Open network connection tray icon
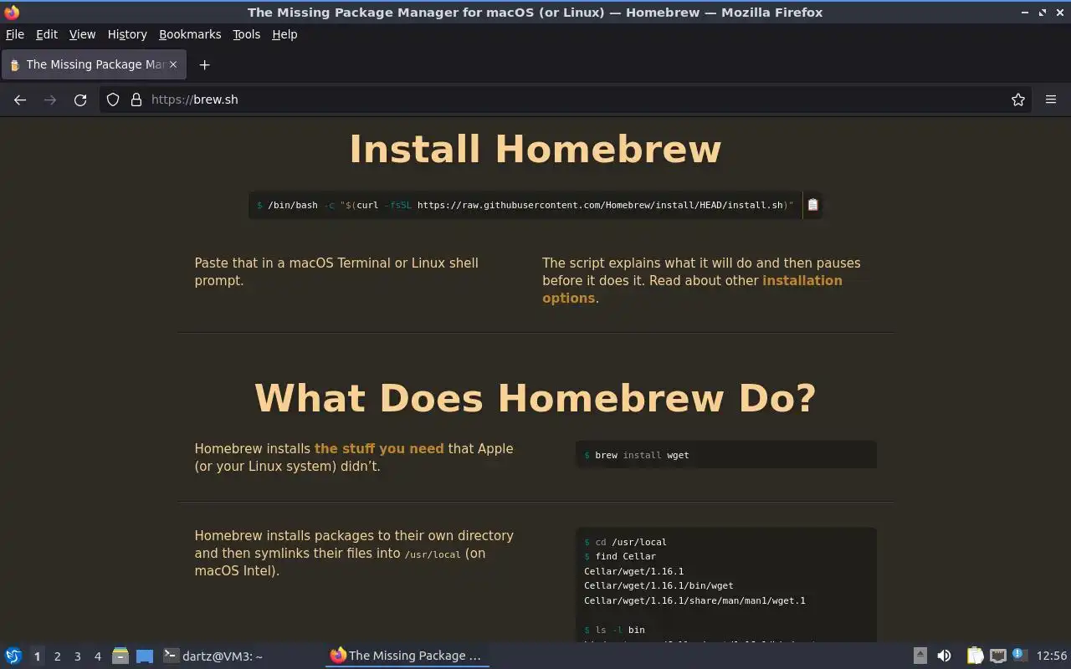Viewport: 1071px width, 669px height. click(x=997, y=656)
